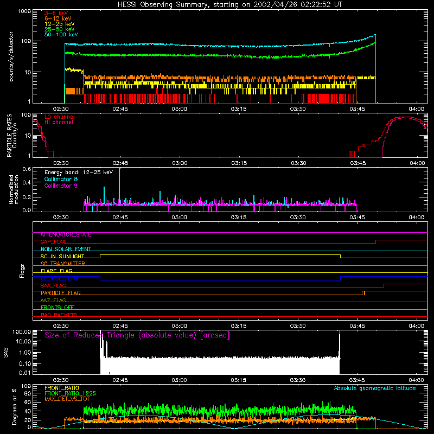Select the red 3-6 keV legend label
Screen dimensions: 434x434
click(56, 13)
